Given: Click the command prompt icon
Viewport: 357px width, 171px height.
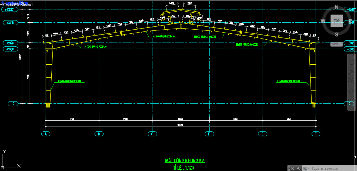Looking at the screenshot, I should pyautogui.click(x=305, y=169).
